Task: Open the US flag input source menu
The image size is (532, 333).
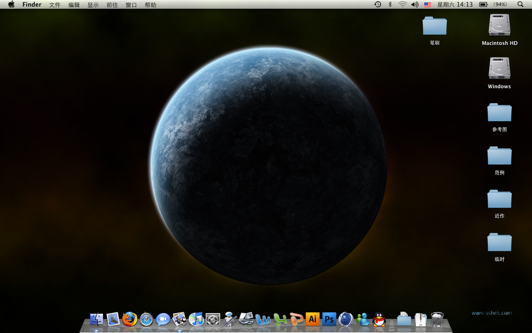Action: coord(428,5)
